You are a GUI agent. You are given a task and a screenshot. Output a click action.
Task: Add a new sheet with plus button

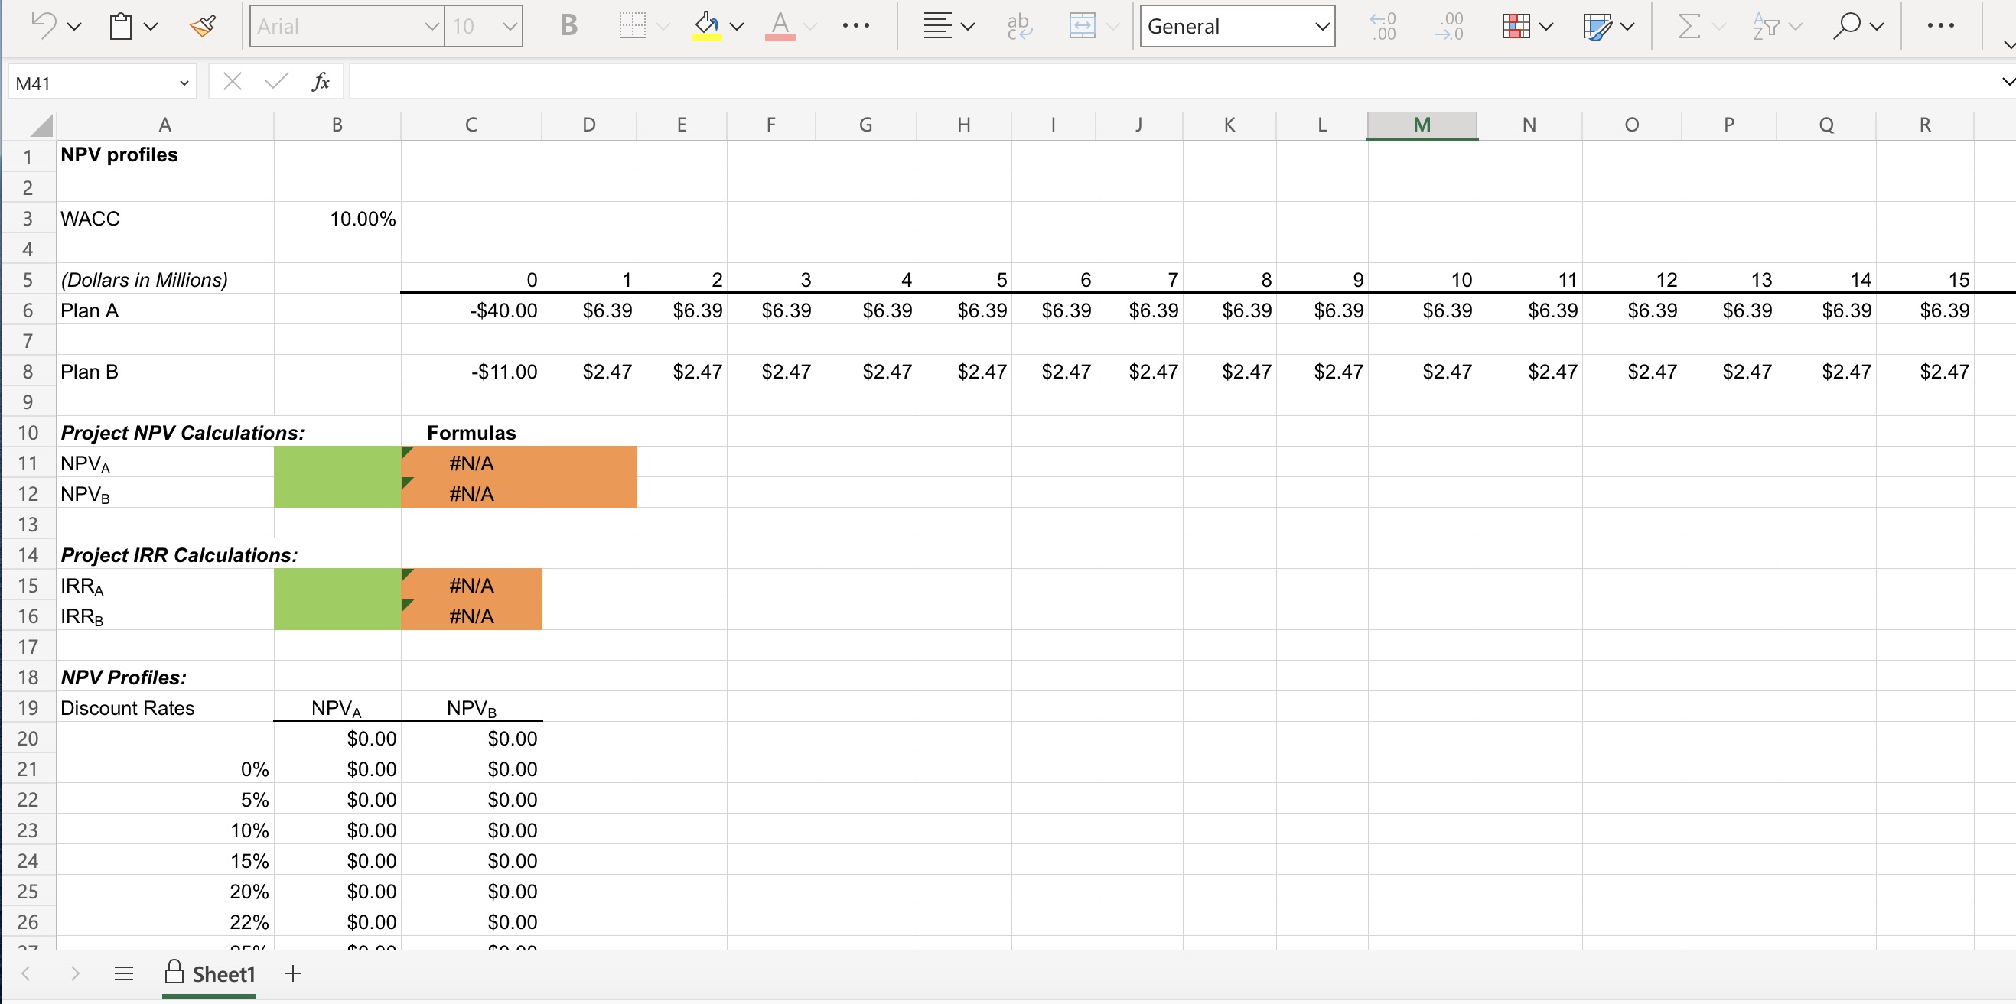tap(293, 974)
